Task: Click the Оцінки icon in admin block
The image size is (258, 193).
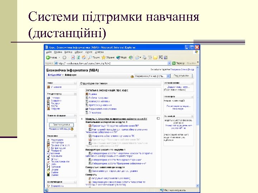Action: (x=48, y=175)
